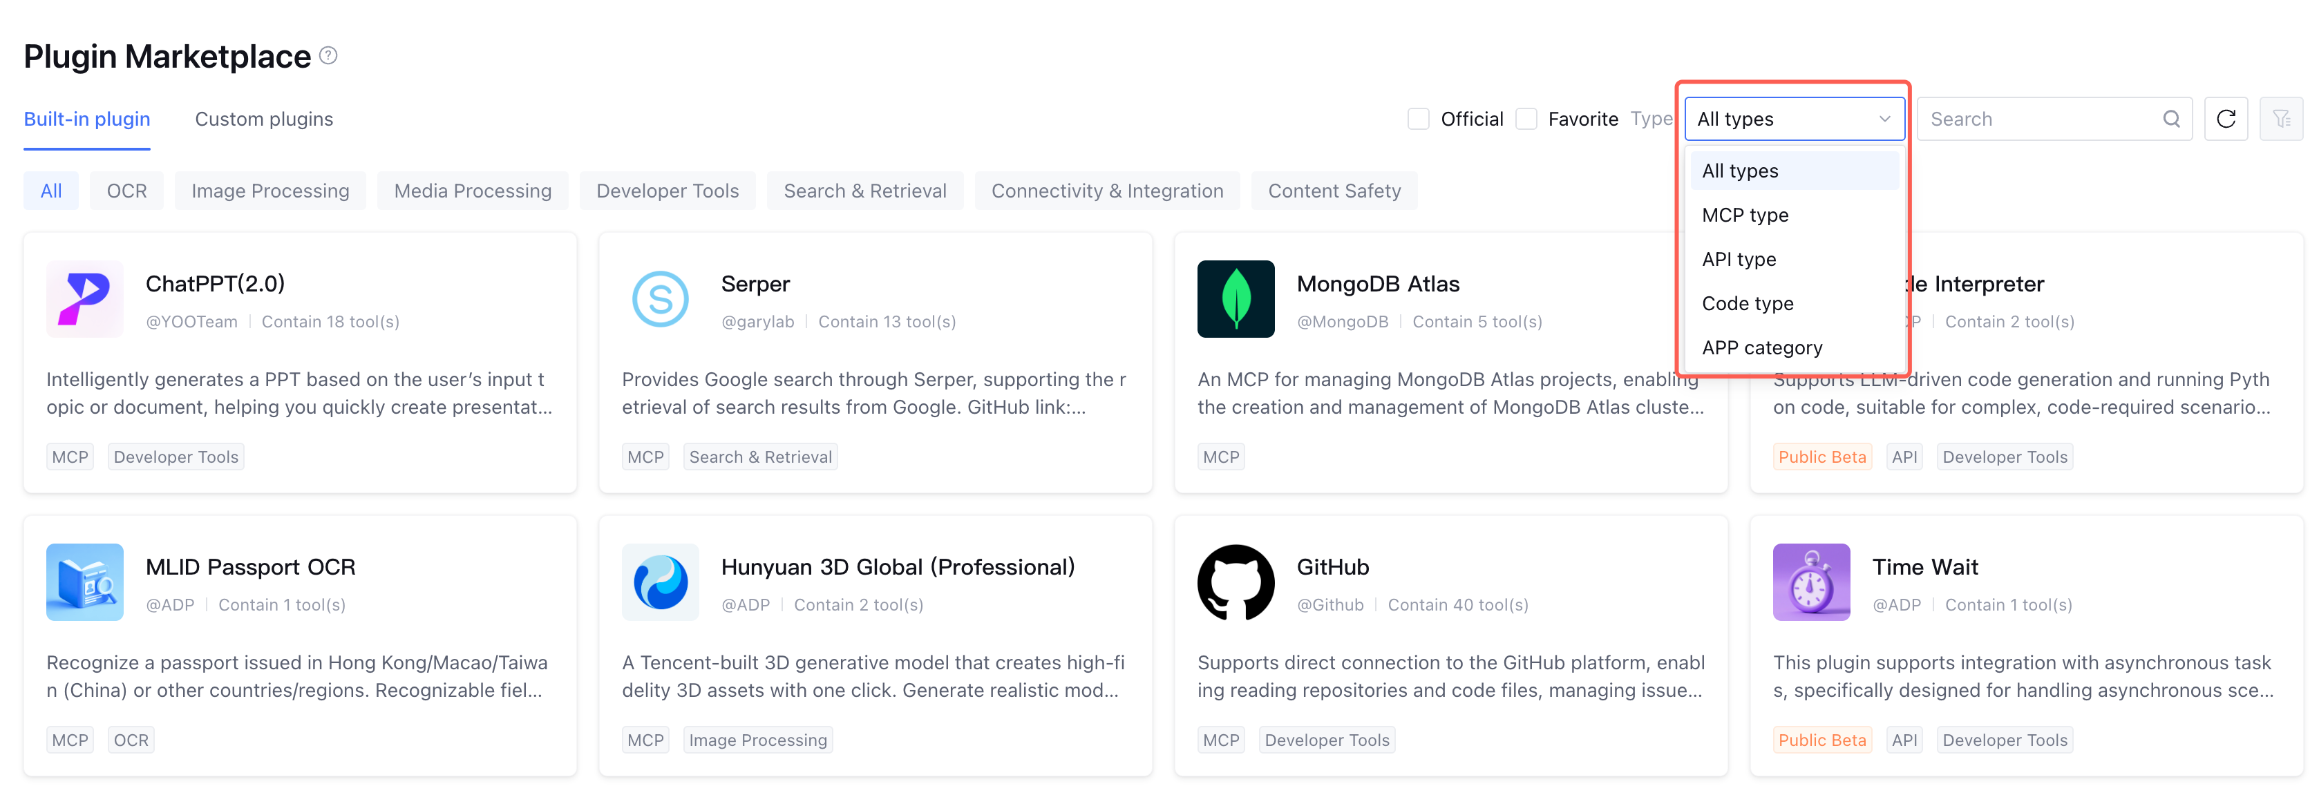Select MCP type from dropdown list
2319x786 pixels.
[1745, 215]
